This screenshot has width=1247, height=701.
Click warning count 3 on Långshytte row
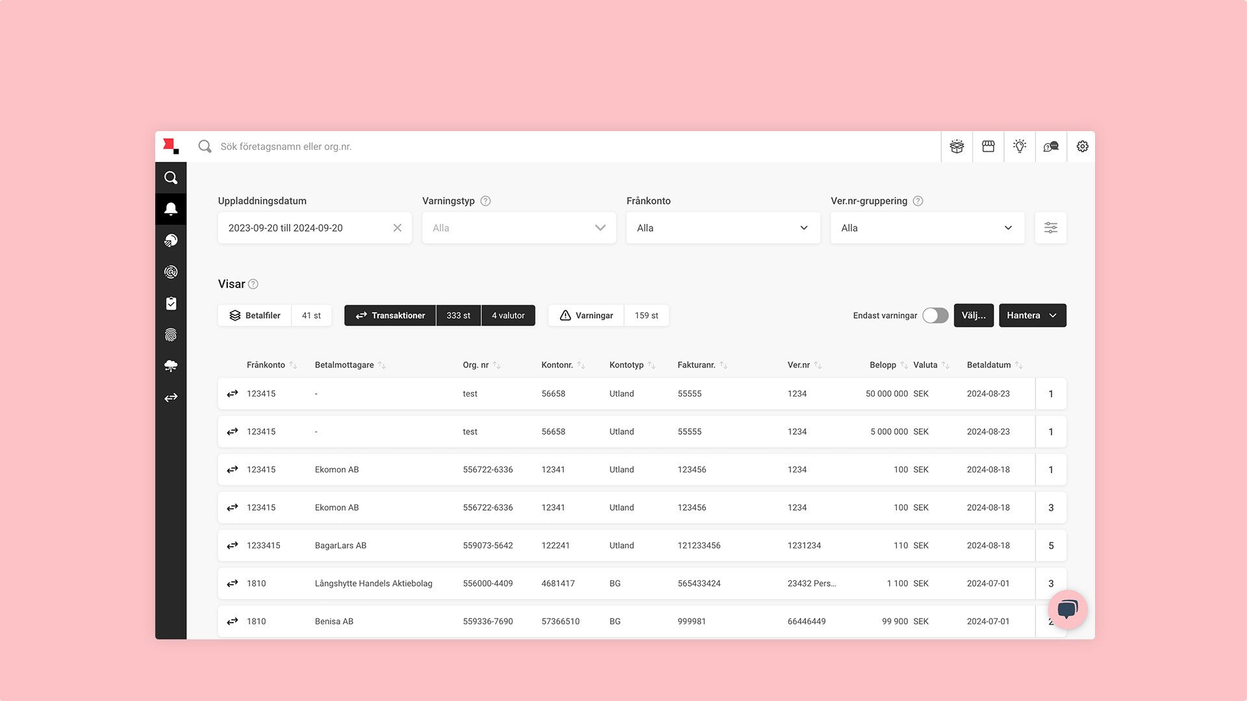click(x=1051, y=584)
